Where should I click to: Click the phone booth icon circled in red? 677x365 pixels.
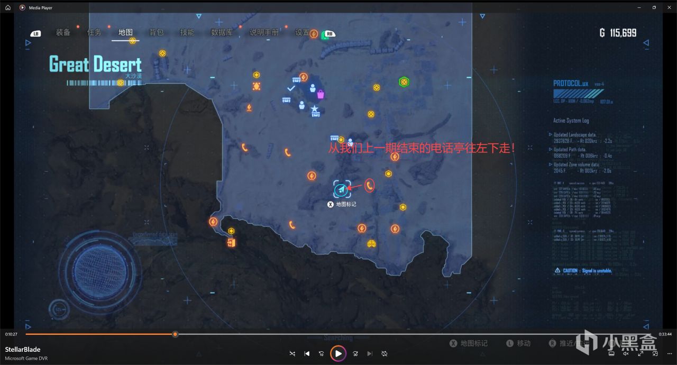(x=370, y=185)
